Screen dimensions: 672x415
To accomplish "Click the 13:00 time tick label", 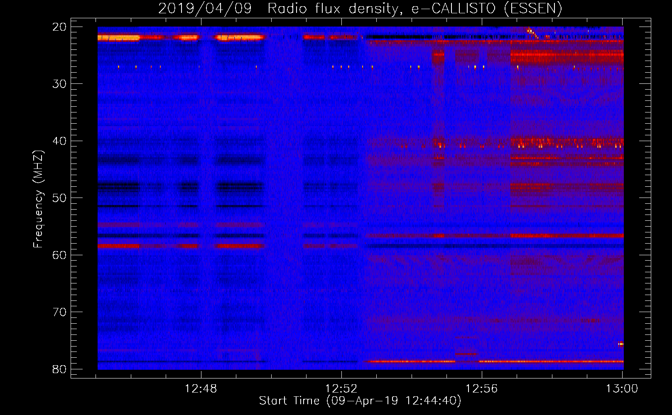I will 622,389.
